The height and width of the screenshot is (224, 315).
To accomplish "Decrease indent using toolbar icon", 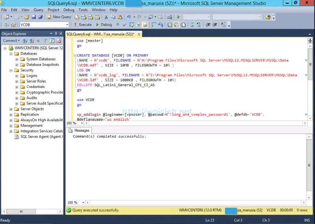I will point(208,25).
